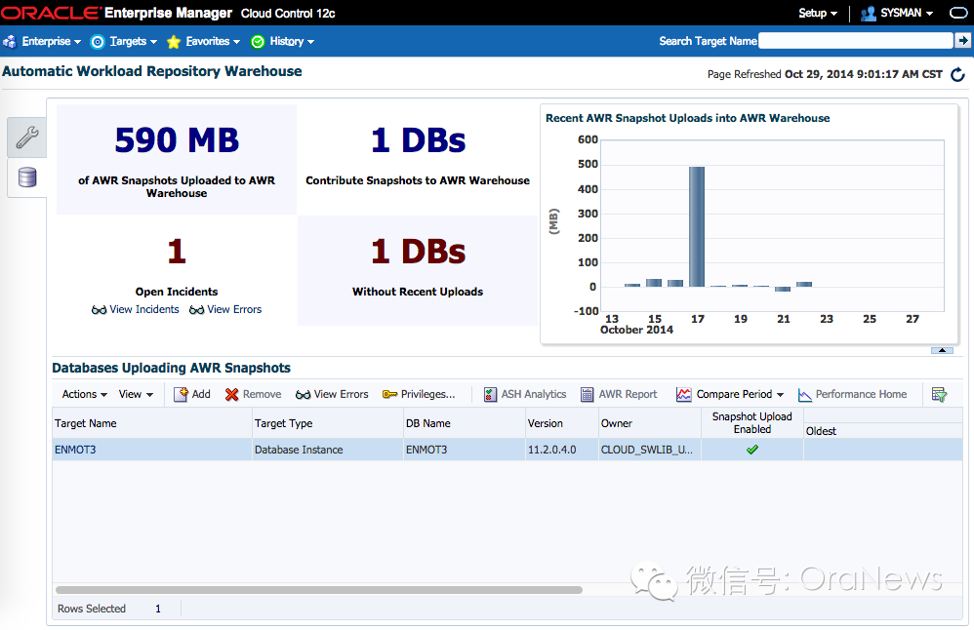Click the query-by-example filter icon

click(939, 394)
